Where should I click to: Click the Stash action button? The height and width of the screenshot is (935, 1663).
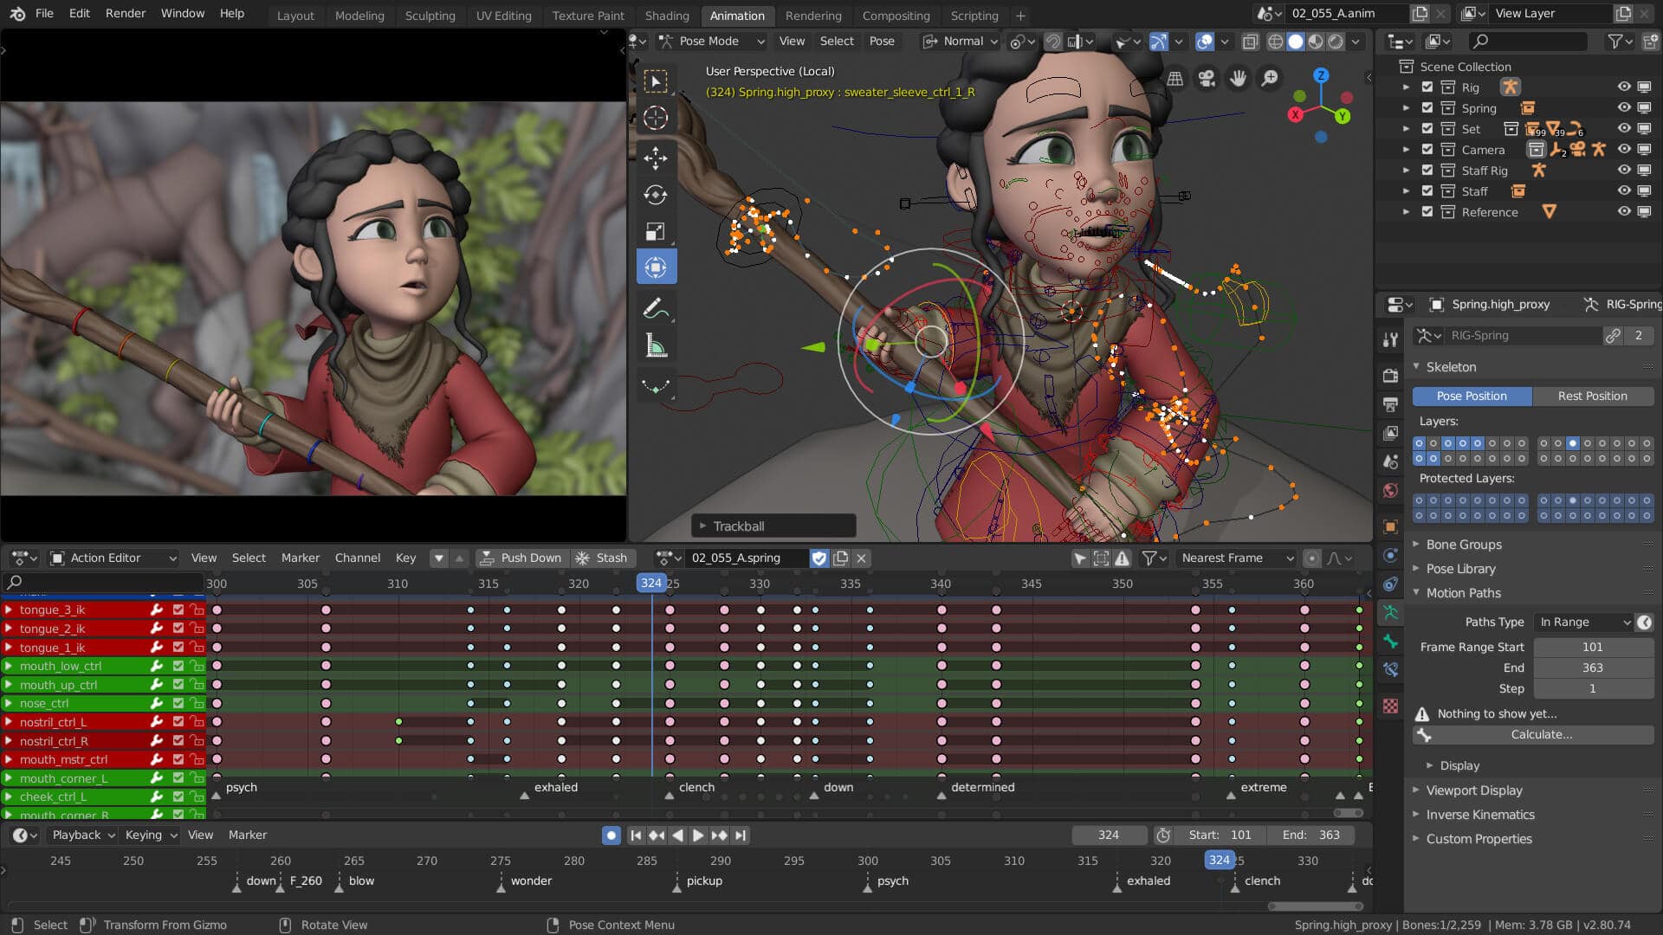point(605,558)
